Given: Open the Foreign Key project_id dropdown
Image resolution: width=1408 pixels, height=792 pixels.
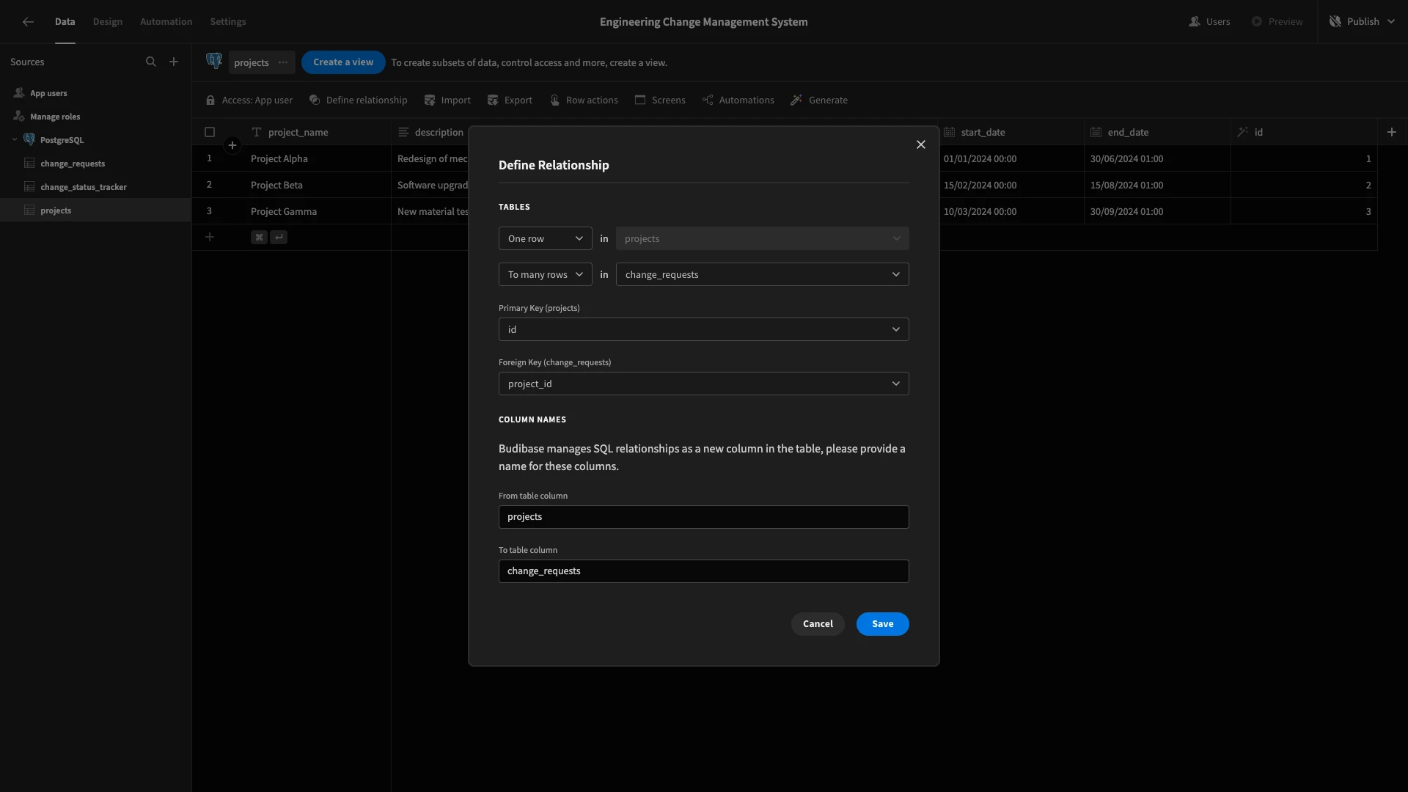Looking at the screenshot, I should click(x=704, y=384).
